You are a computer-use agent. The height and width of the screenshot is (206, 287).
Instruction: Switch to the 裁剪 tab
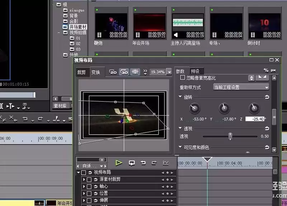tap(81, 72)
